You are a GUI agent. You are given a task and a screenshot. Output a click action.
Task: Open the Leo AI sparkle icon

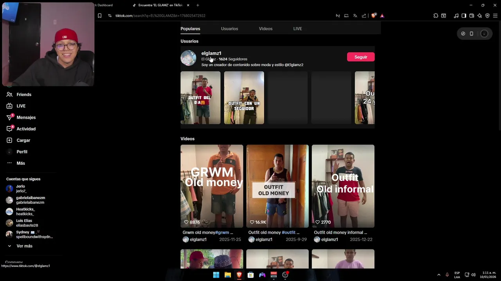pos(479,16)
